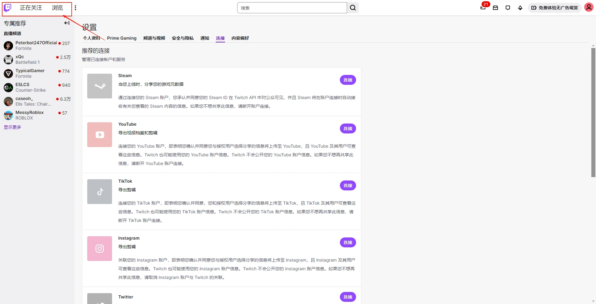Click the Bits diamond icon
The width and height of the screenshot is (596, 304).
click(520, 8)
